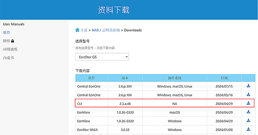Select the EonStor VASA name cell
Screen dimensions: 258x135
(92, 130)
